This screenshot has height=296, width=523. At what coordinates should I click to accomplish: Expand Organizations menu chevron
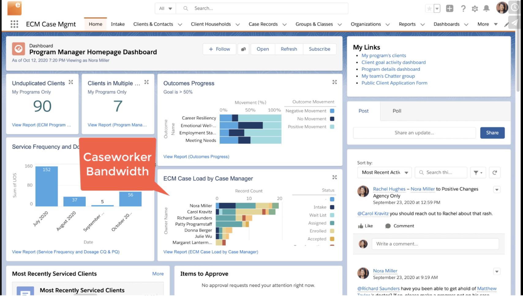pos(388,25)
